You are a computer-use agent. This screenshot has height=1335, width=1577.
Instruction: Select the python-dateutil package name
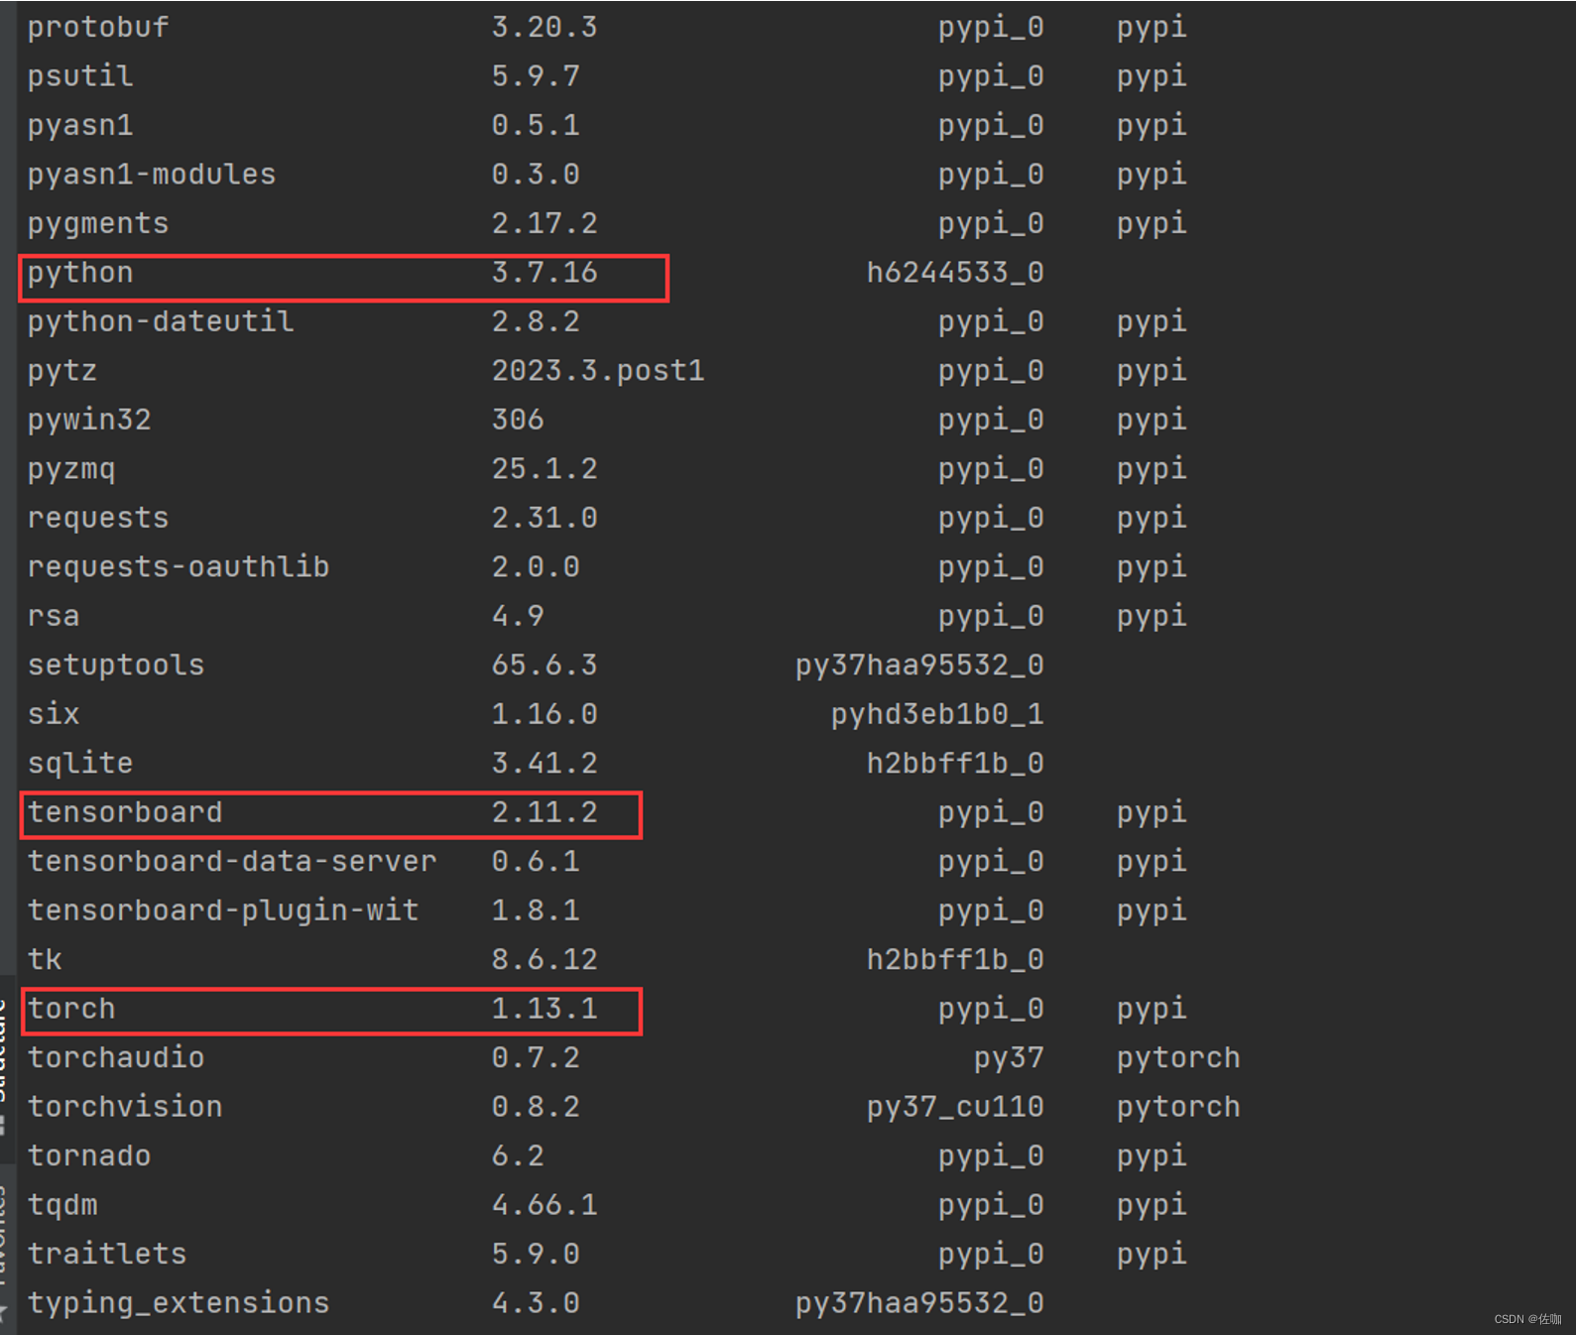[x=160, y=322]
